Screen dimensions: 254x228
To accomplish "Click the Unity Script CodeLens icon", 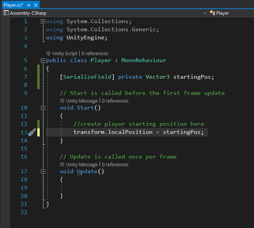I will click(x=48, y=53).
